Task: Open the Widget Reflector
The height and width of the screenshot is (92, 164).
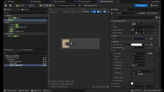Action: point(91,5)
